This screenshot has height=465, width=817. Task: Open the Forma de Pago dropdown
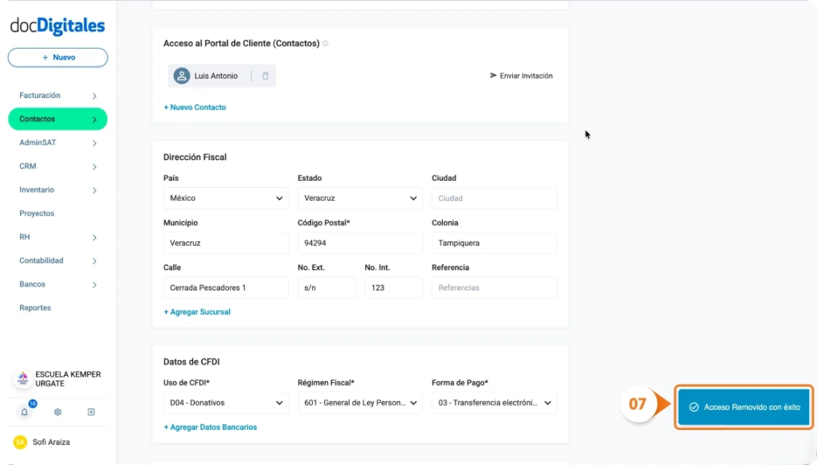tap(494, 402)
